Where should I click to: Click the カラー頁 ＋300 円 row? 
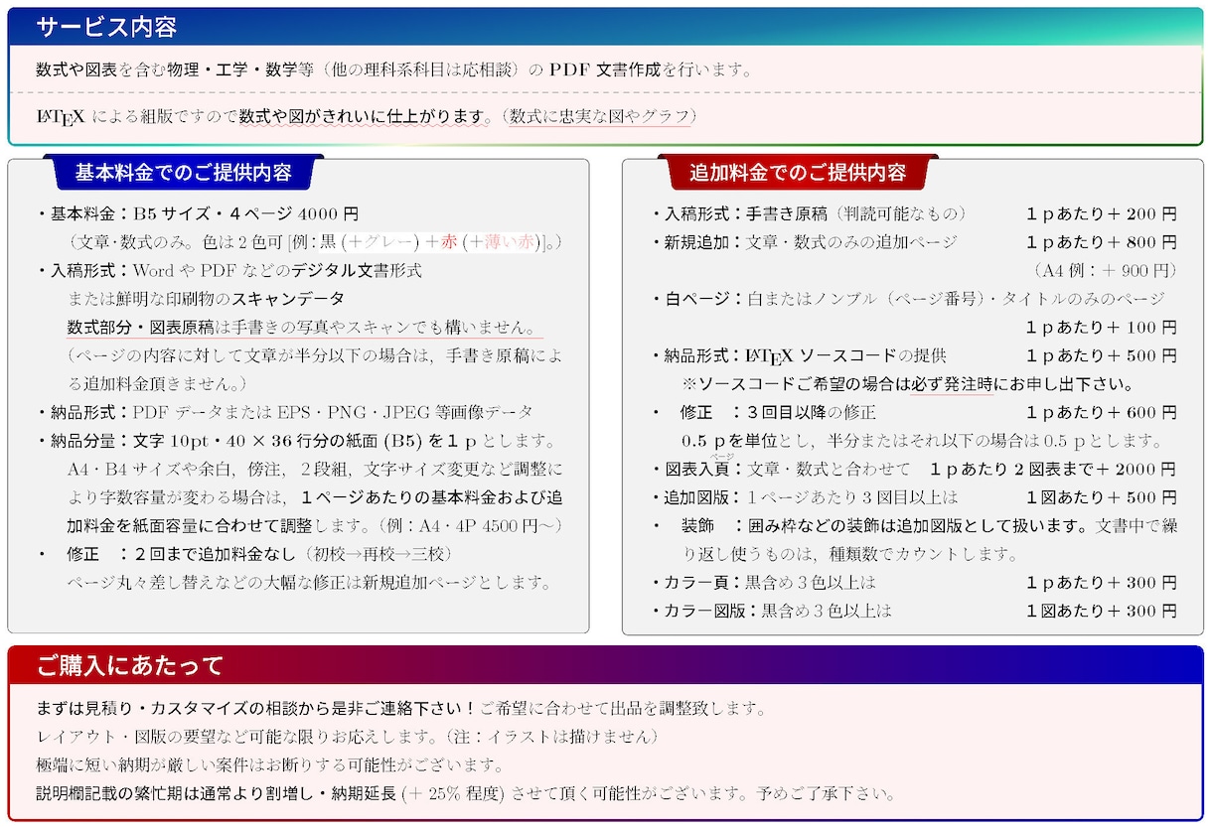(914, 582)
